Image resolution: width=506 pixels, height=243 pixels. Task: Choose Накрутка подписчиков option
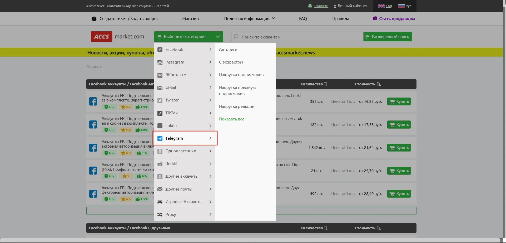(x=241, y=75)
